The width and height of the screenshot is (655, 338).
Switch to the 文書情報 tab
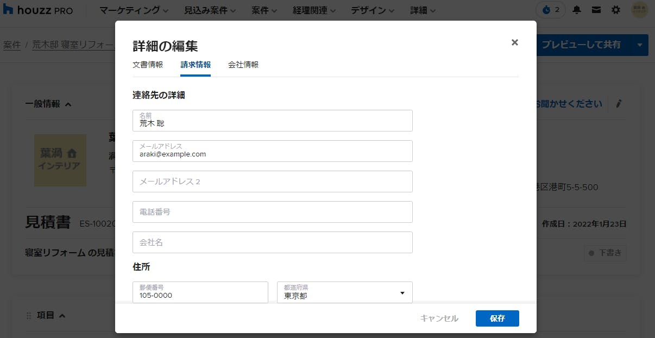[x=148, y=65]
